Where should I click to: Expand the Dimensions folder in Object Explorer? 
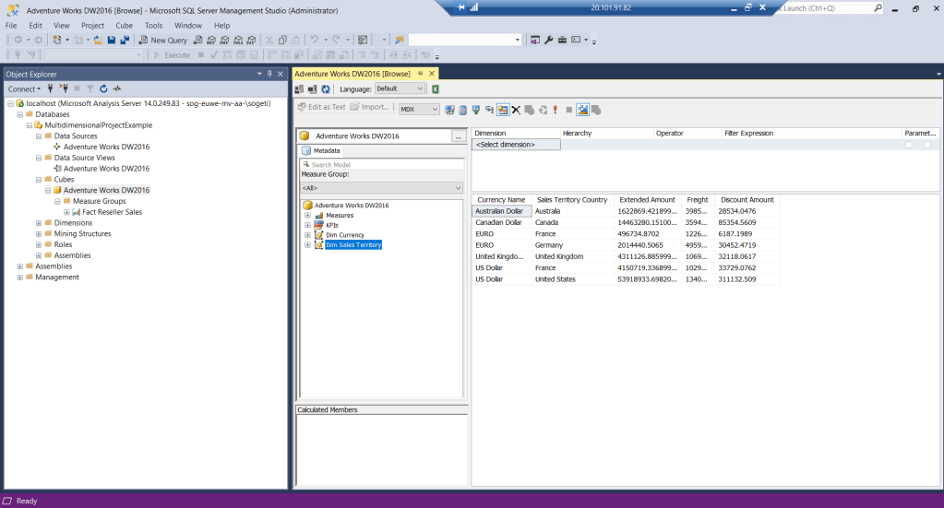tap(38, 223)
